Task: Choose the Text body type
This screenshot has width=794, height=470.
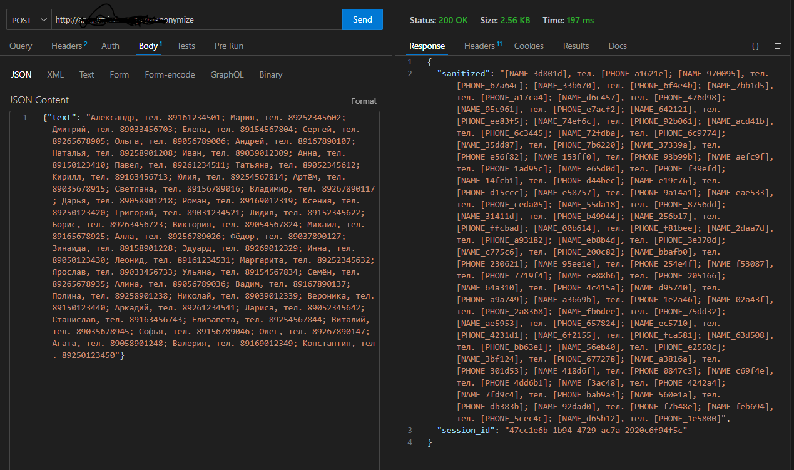Action: (x=86, y=74)
